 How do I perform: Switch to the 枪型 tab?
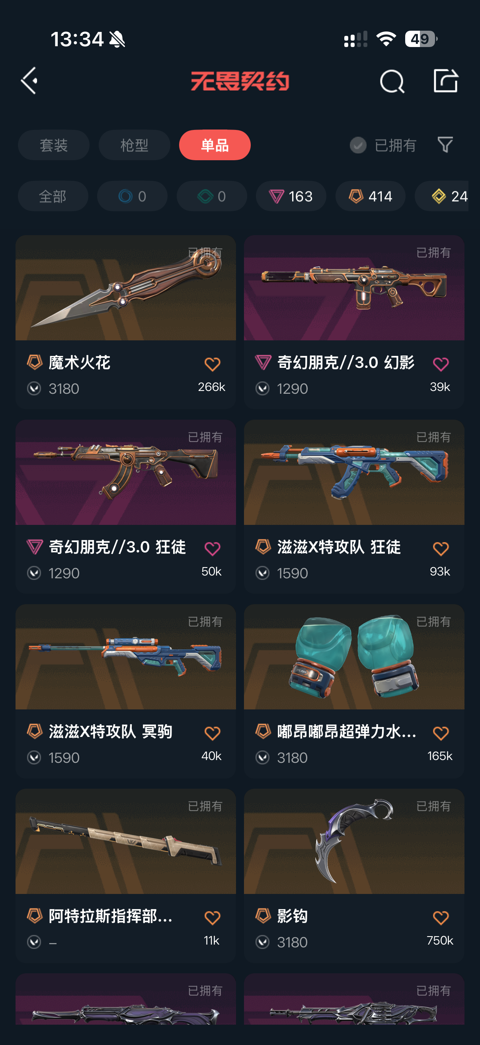click(134, 145)
